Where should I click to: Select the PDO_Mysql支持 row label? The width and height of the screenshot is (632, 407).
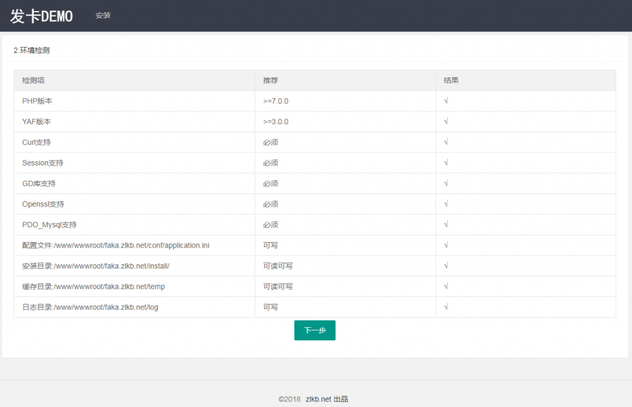pyautogui.click(x=49, y=225)
